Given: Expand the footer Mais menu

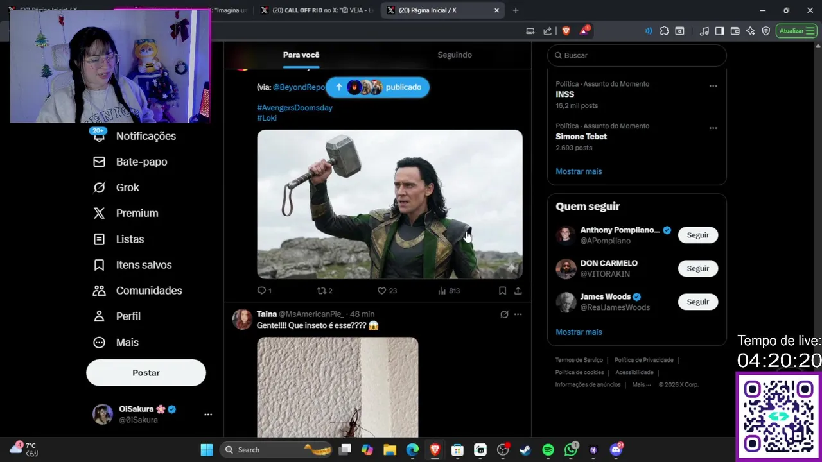Looking at the screenshot, I should tap(642, 384).
